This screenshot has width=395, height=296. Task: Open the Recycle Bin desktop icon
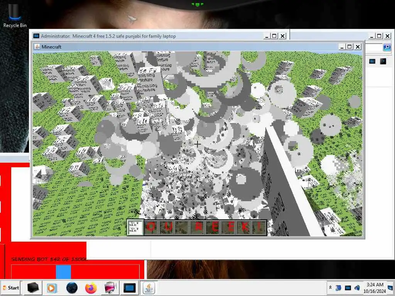coord(15,16)
